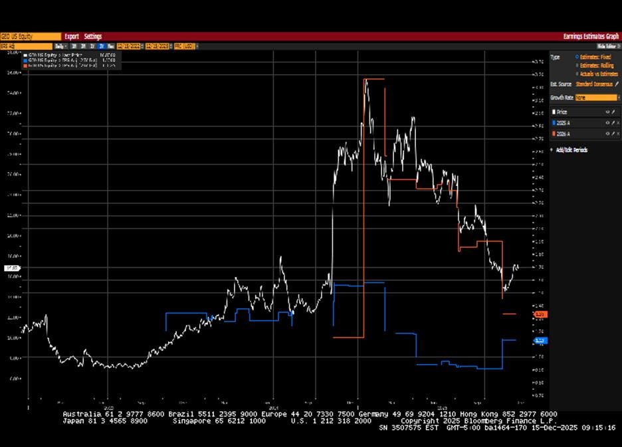Open Daily periodicity dropdown
The width and height of the screenshot is (622, 447).
[60, 46]
